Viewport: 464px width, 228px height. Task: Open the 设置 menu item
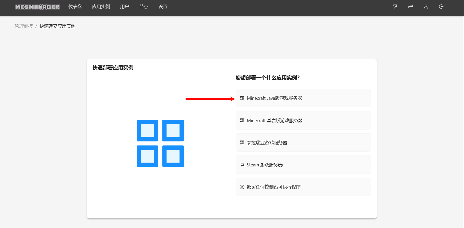(x=163, y=7)
